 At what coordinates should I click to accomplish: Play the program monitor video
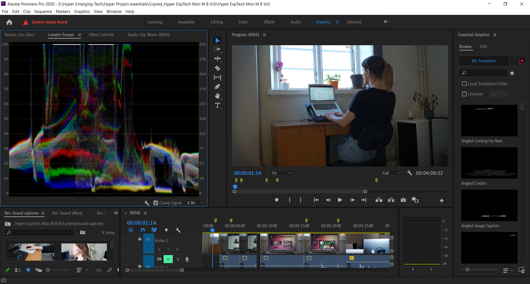coord(340,200)
